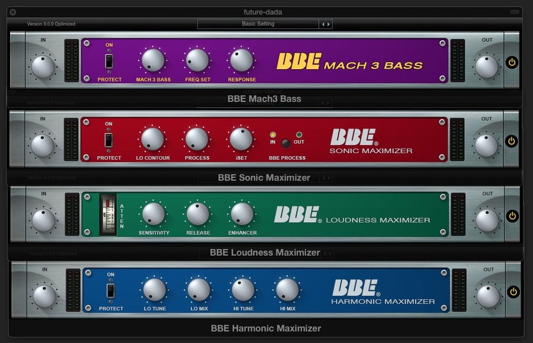This screenshot has height=343, width=533.
Task: Click the BBE Loudness Maximizer caption
Action: (x=265, y=253)
